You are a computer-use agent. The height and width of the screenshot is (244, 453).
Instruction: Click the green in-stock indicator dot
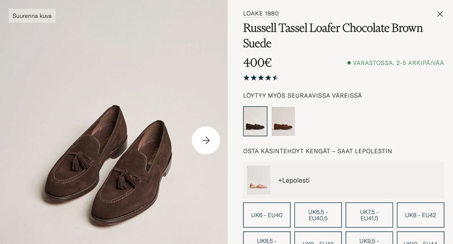pos(349,63)
